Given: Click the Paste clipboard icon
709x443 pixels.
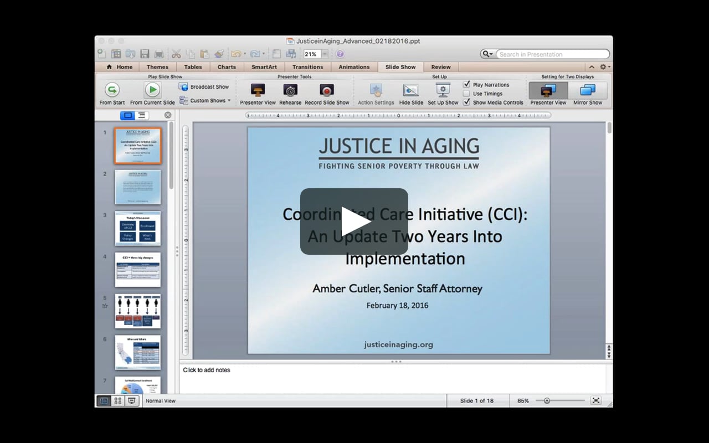Looking at the screenshot, I should pos(205,54).
